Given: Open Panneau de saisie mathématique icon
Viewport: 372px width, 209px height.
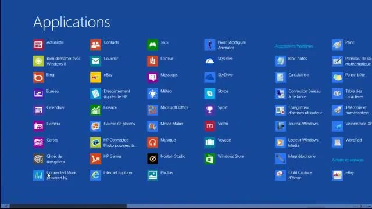Looking at the screenshot, I should pyautogui.click(x=337, y=61).
